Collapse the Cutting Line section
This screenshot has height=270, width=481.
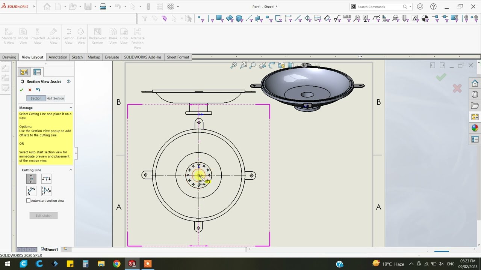[71, 170]
